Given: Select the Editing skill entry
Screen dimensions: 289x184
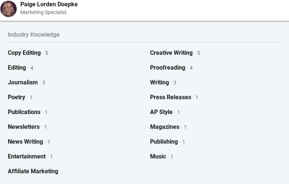Looking at the screenshot, I should pos(17,68).
